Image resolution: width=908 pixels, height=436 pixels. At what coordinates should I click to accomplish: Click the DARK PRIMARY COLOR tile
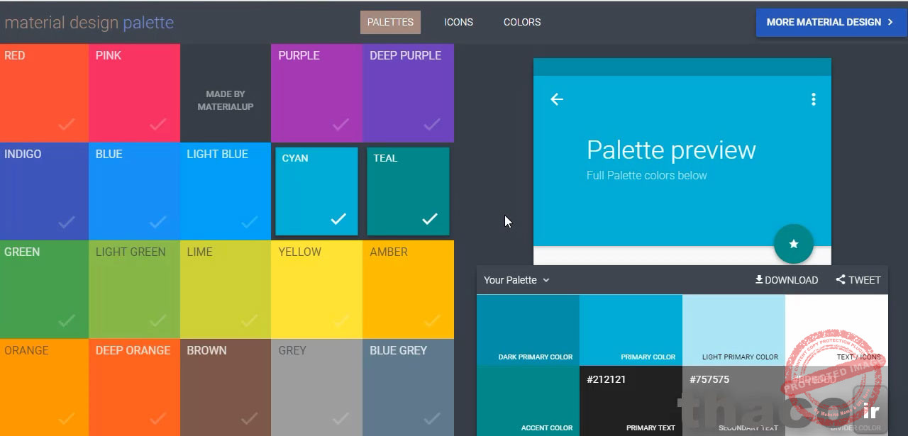click(528, 330)
